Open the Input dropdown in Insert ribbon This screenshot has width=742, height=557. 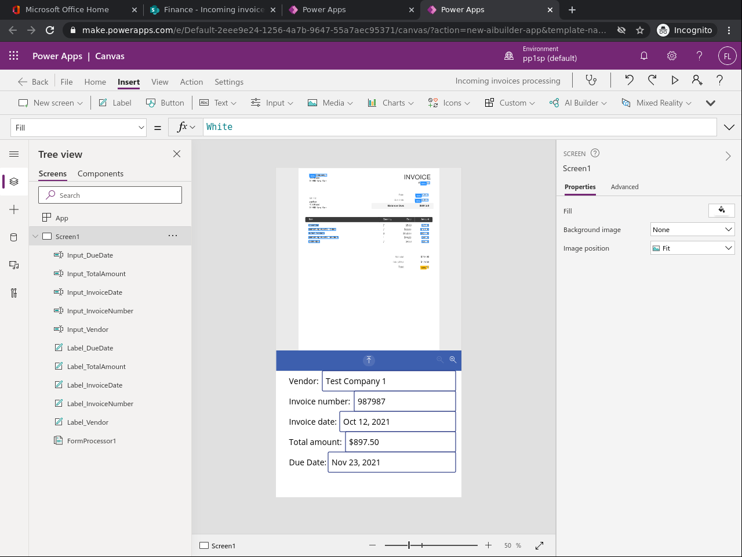pos(272,103)
